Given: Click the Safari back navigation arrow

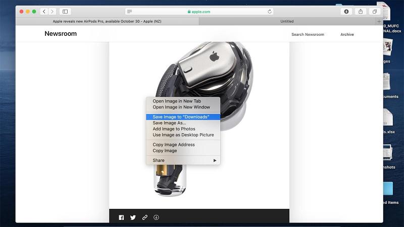Looking at the screenshot, I should (44, 11).
